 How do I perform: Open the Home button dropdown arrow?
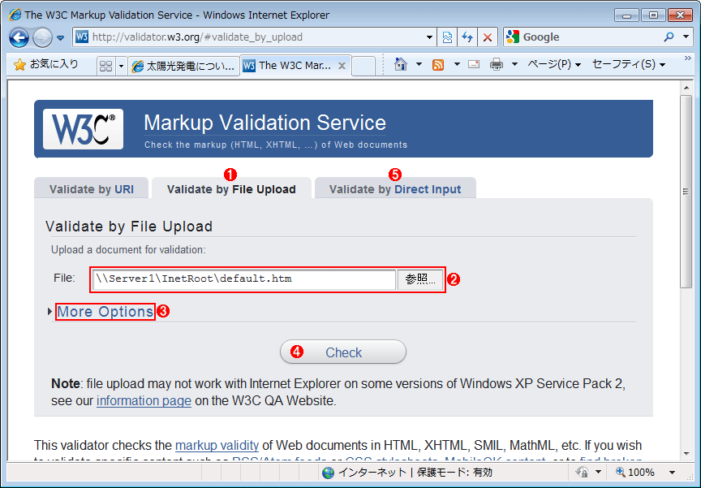click(419, 64)
